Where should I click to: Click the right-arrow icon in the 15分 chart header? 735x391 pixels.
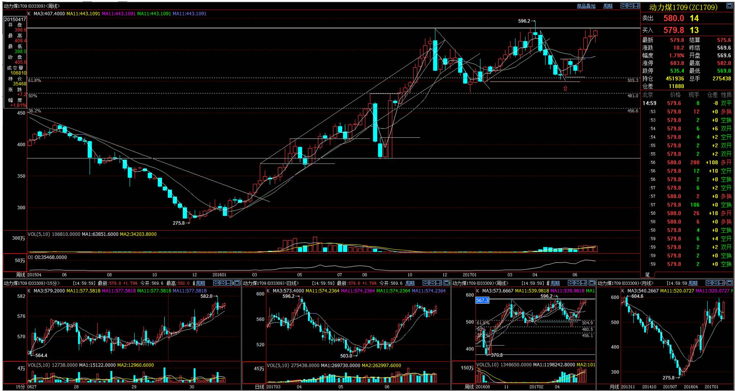point(222,283)
